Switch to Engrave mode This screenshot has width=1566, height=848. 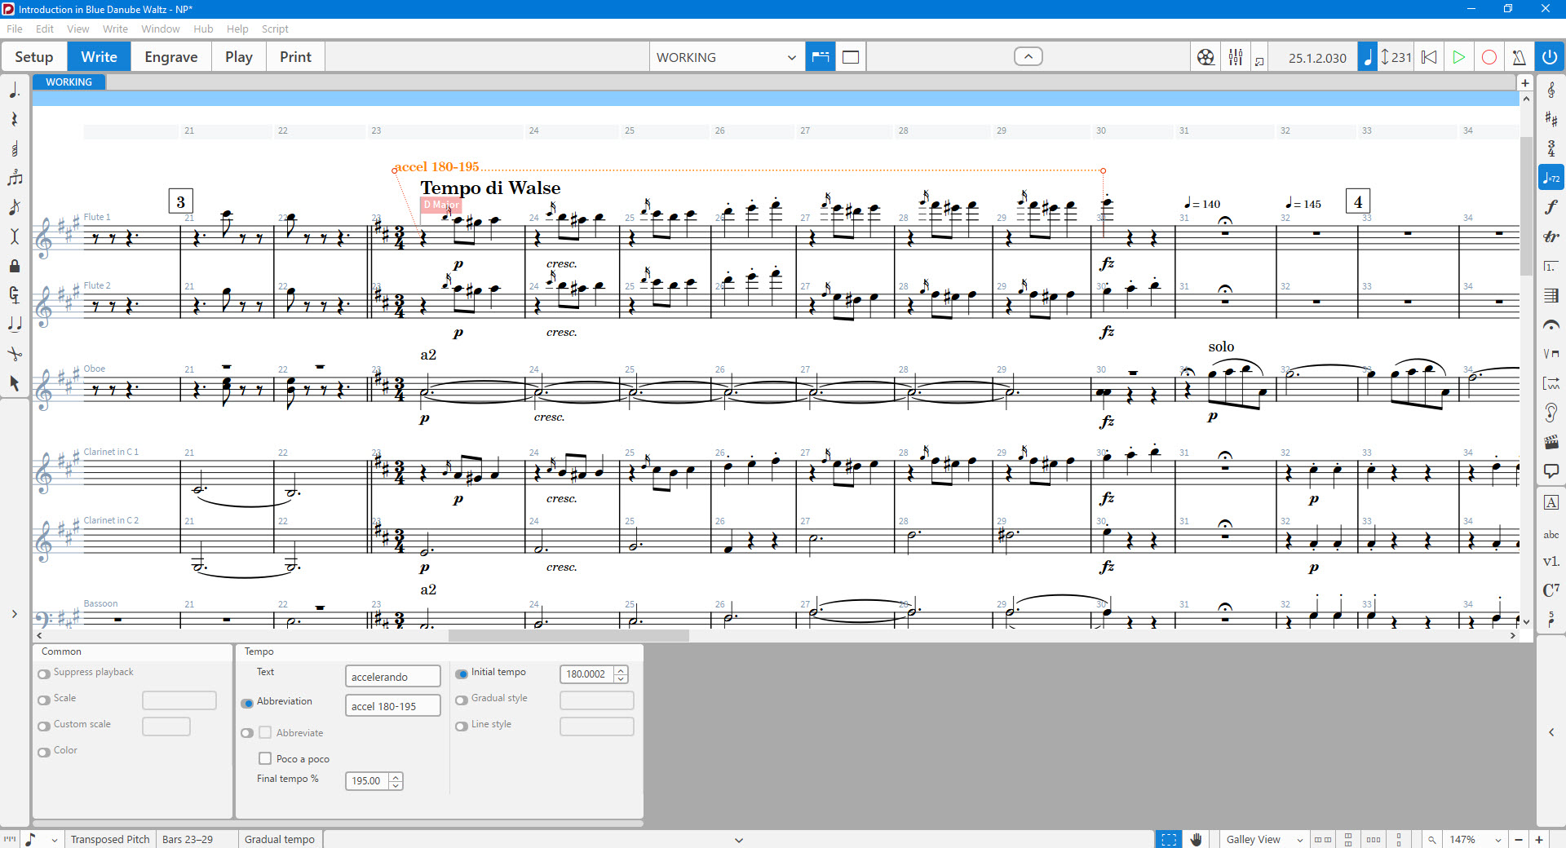pyautogui.click(x=171, y=57)
